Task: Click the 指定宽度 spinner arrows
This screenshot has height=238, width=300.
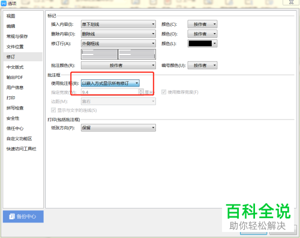Action: [x=141, y=92]
